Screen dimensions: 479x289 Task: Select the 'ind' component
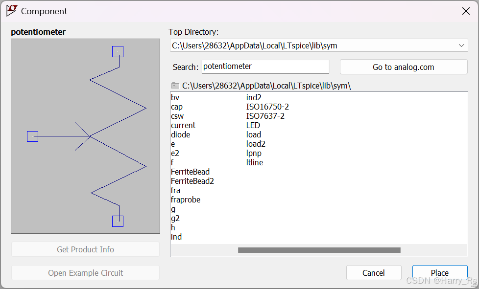[176, 237]
